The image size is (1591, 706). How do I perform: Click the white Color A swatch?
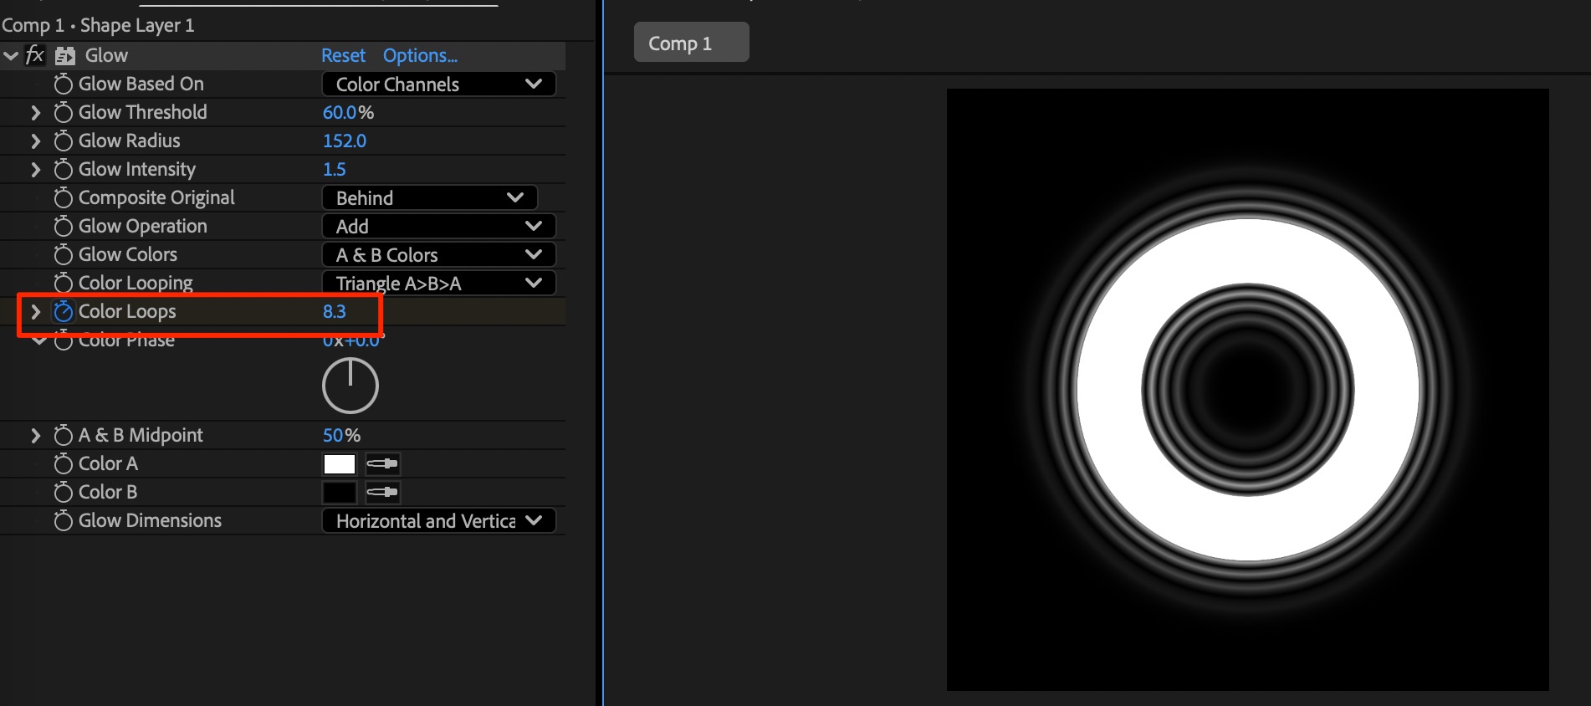click(x=340, y=464)
